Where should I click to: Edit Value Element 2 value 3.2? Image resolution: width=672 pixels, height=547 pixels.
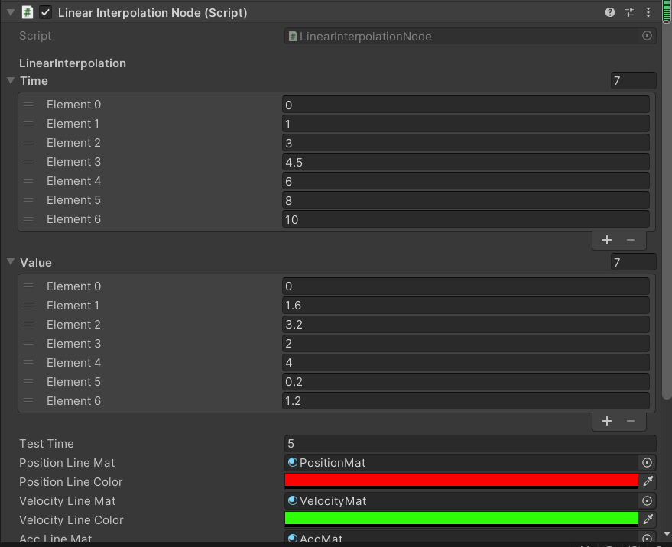pos(466,324)
